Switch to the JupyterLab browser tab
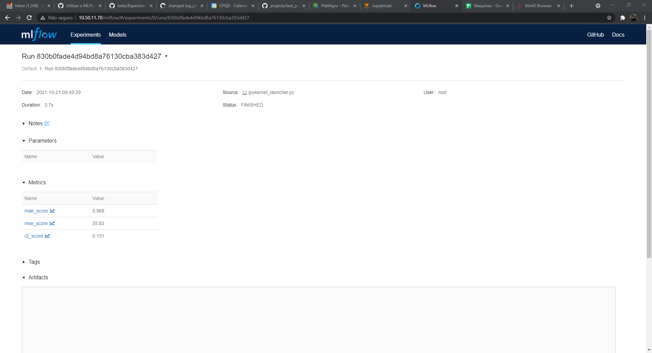 pyautogui.click(x=385, y=6)
